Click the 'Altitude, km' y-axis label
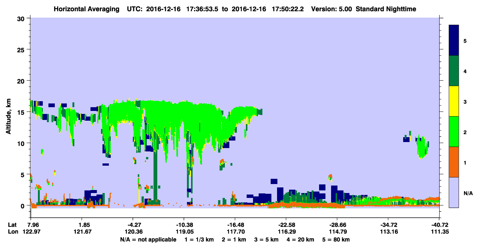 (x=8, y=117)
